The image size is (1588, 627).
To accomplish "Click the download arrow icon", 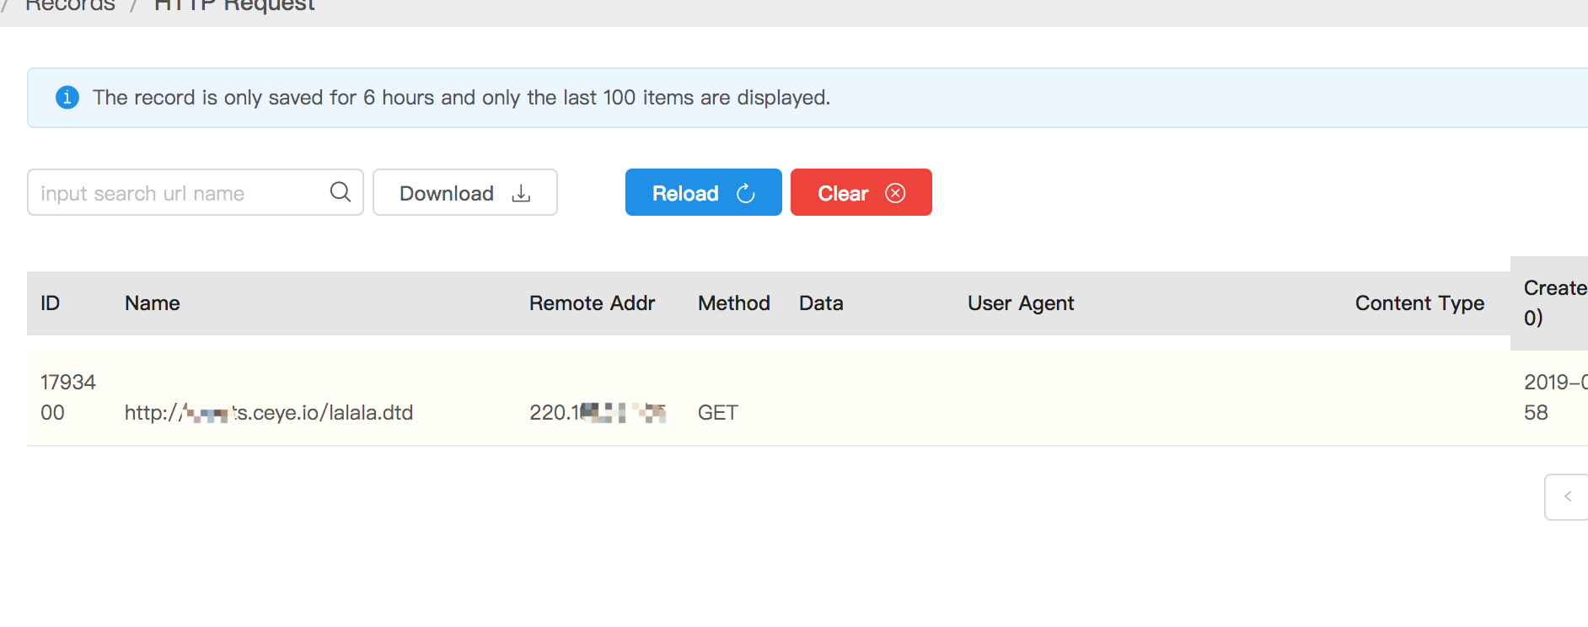I will [x=522, y=194].
